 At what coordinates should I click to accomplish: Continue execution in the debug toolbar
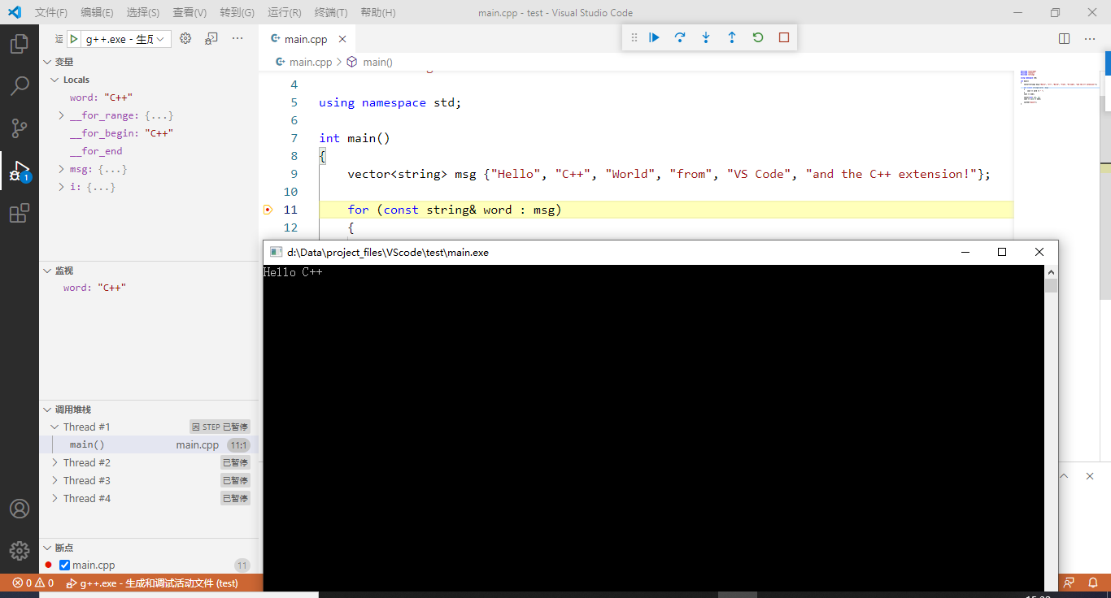(654, 37)
